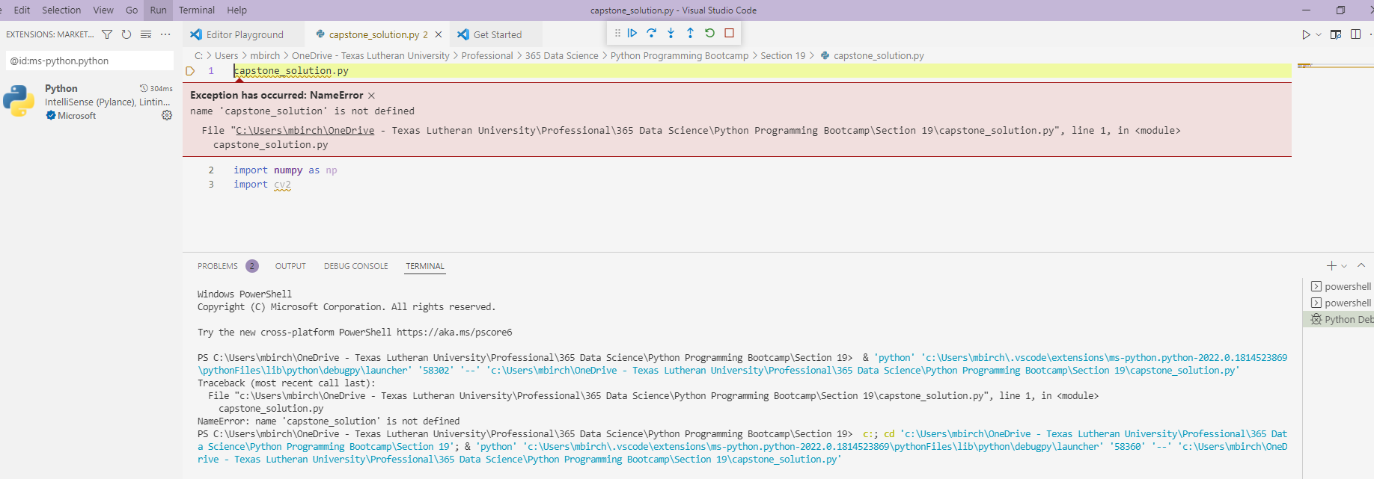
Task: Open the Get Started tab
Action: coord(497,34)
